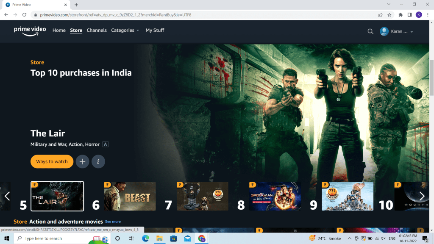The image size is (434, 244).
Task: Go back in browser
Action: tap(6, 15)
